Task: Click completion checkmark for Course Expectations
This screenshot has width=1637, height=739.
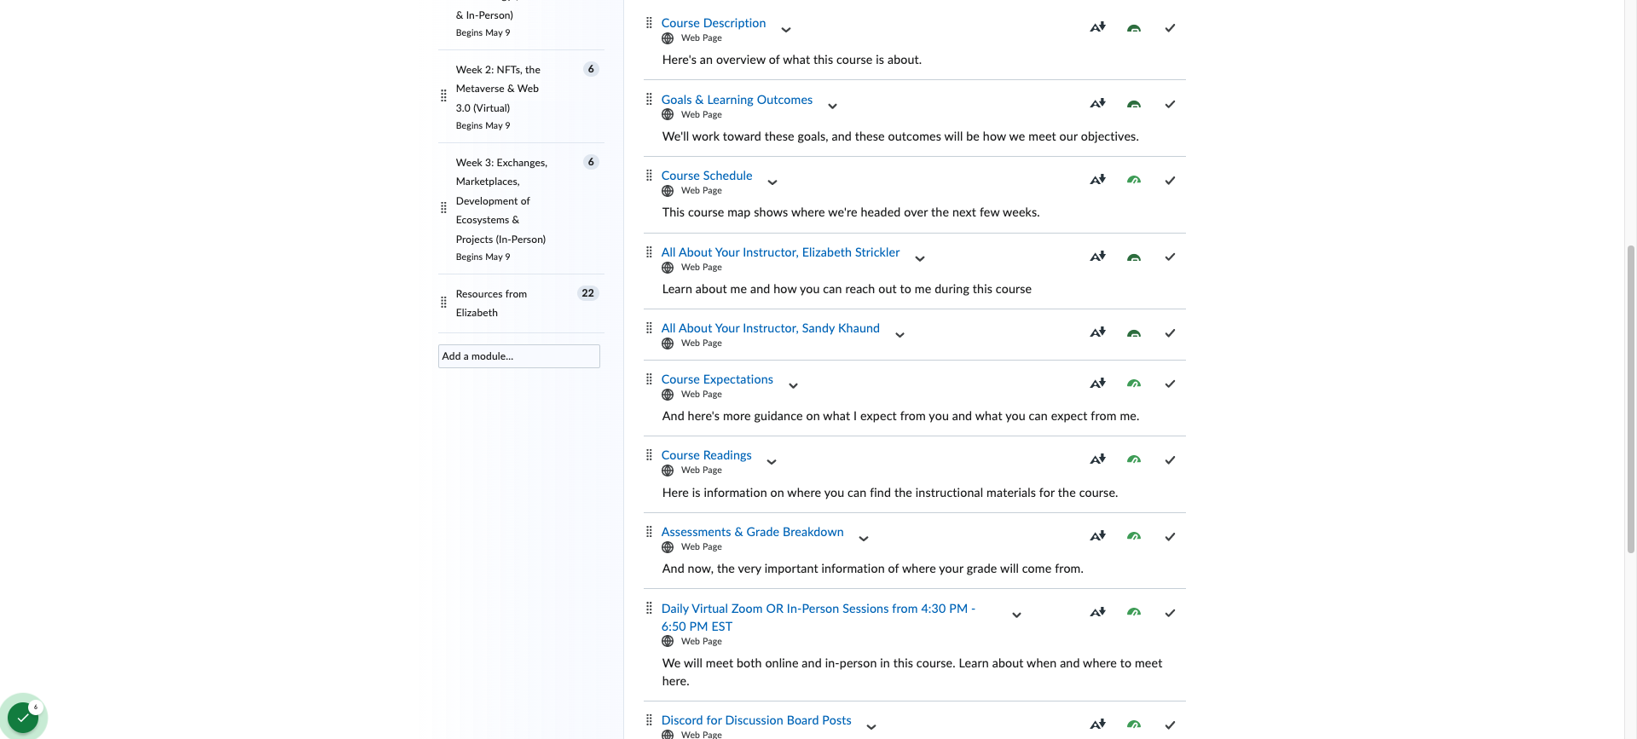Action: [x=1170, y=384]
